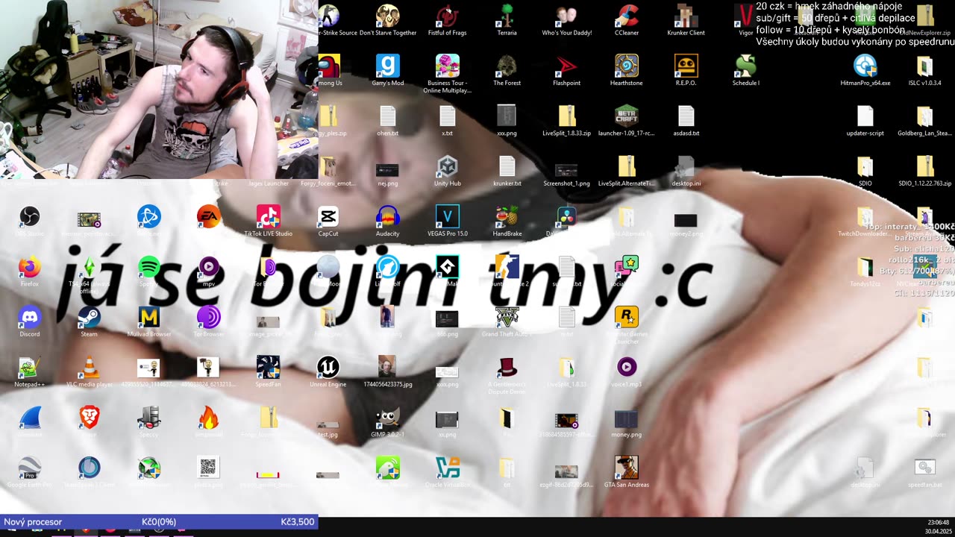
Task: Select the VLC media player icon
Action: pos(90,371)
